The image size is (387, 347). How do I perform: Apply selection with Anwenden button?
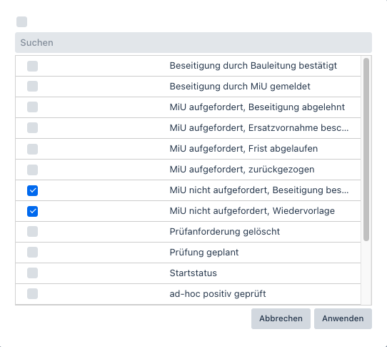click(x=343, y=318)
